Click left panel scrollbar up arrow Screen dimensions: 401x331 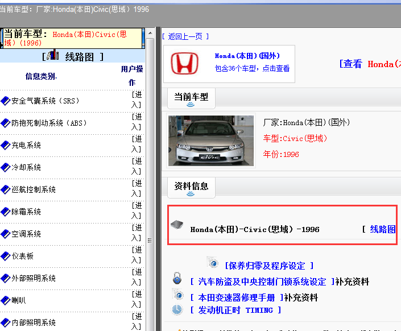tap(150, 33)
